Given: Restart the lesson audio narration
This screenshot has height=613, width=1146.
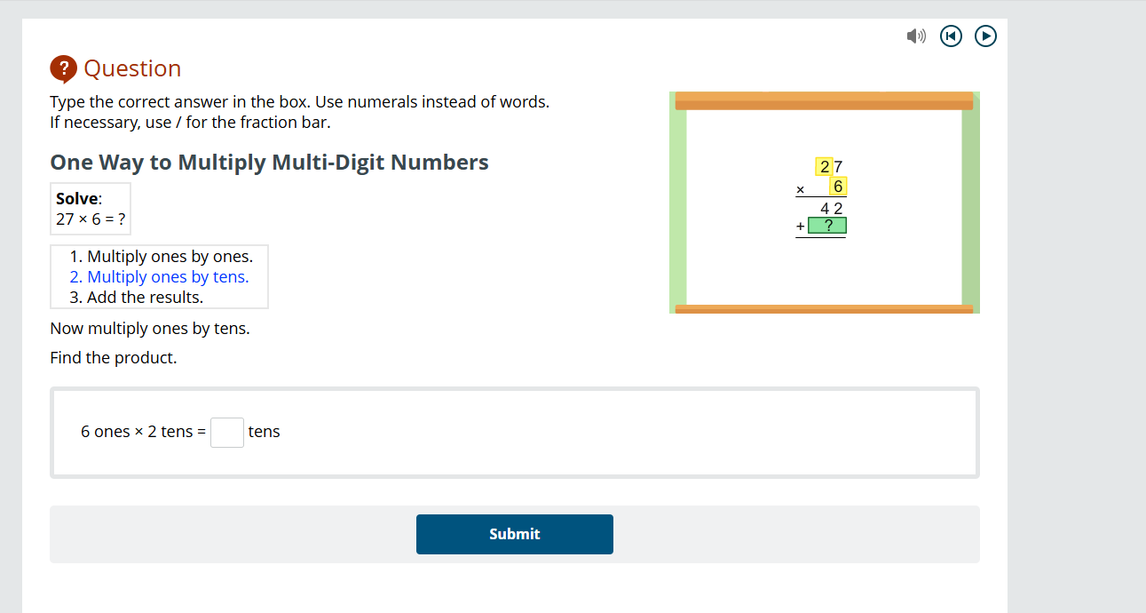Looking at the screenshot, I should (x=951, y=36).
